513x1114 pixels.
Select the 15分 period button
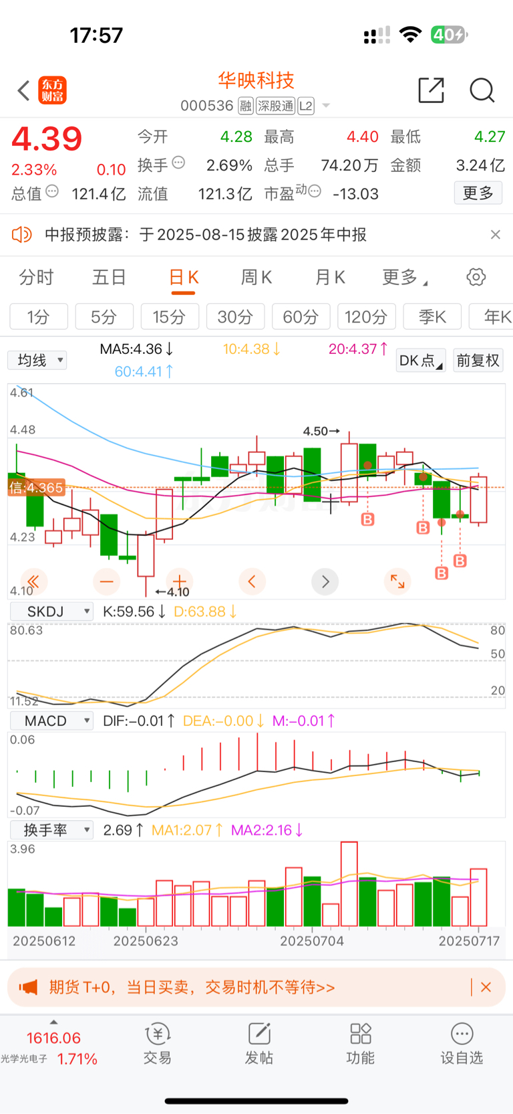170,316
